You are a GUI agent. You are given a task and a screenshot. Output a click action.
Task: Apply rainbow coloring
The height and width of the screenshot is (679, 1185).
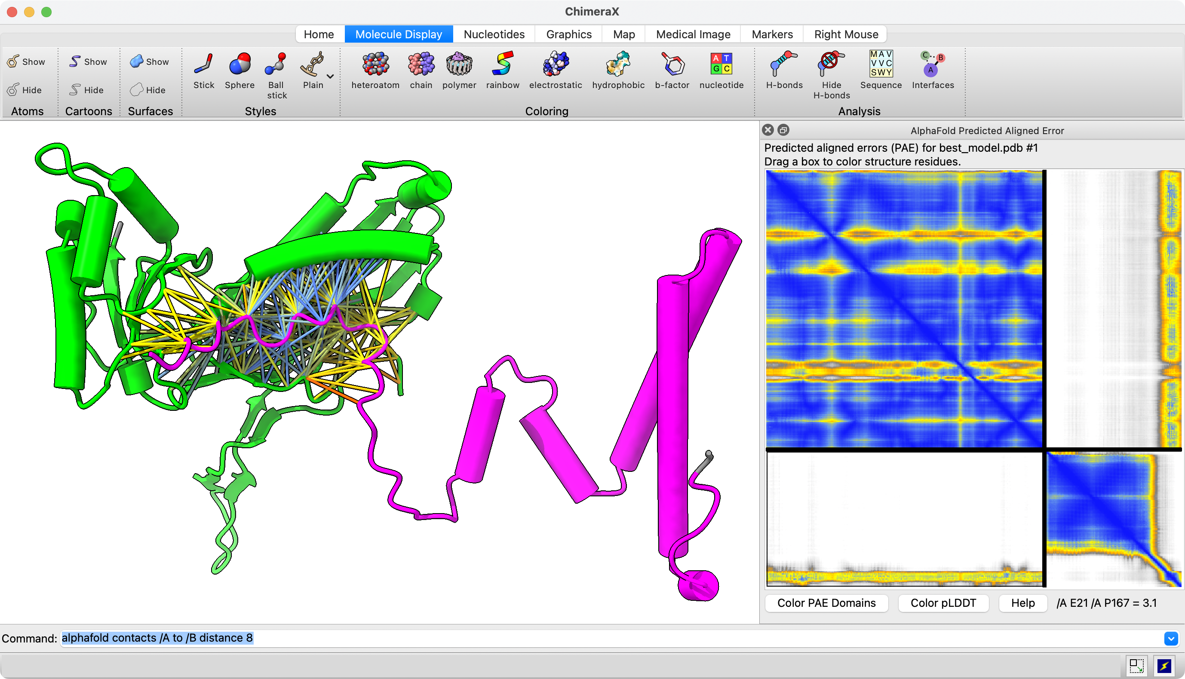click(x=503, y=70)
